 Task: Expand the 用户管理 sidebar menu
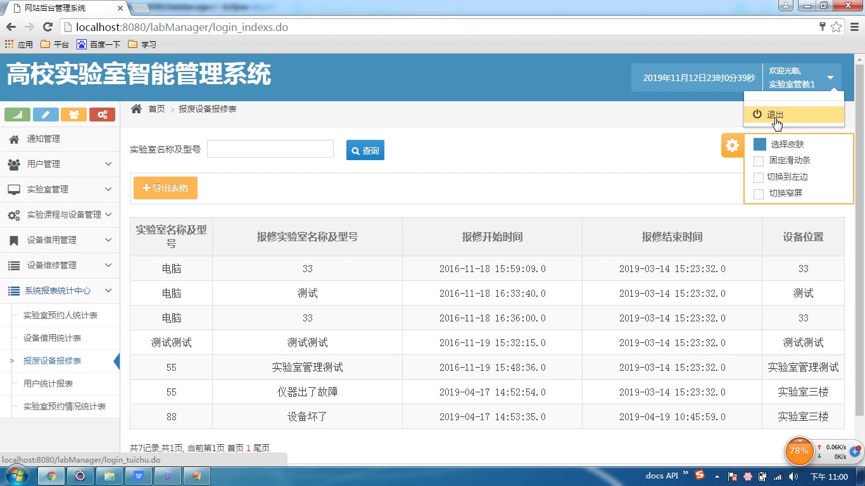(44, 164)
